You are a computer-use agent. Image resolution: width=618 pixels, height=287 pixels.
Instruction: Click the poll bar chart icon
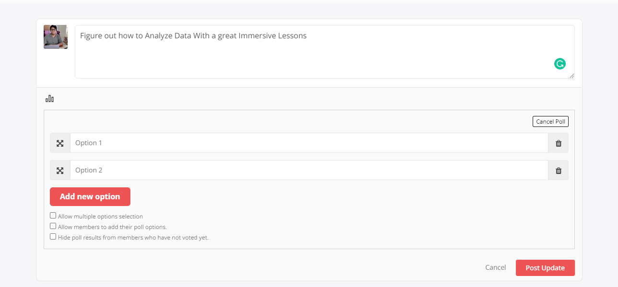click(50, 99)
